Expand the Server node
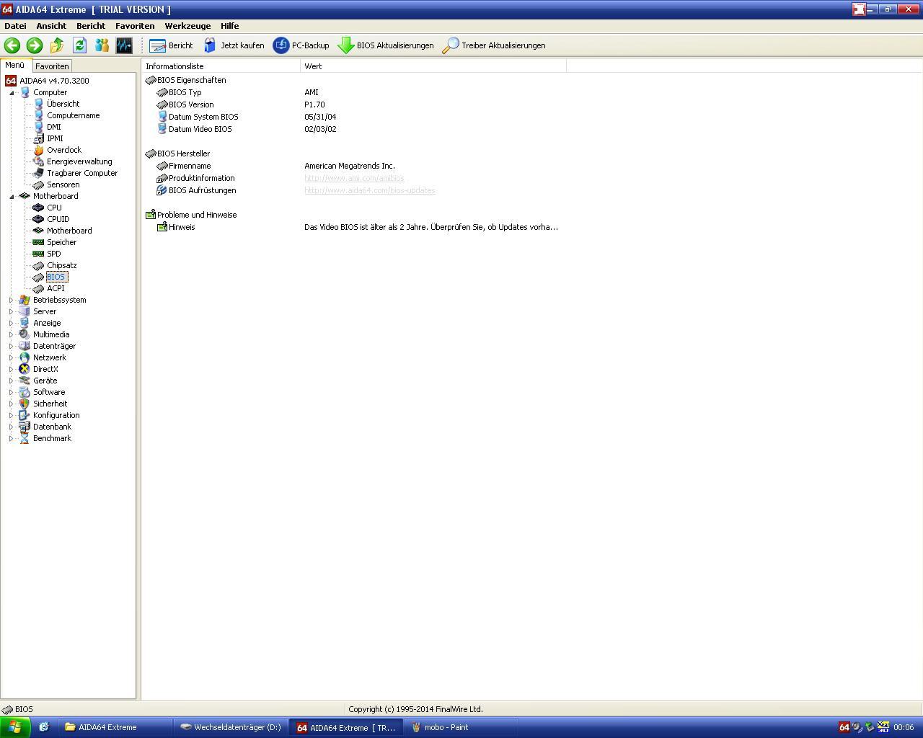The image size is (923, 738). [x=12, y=311]
